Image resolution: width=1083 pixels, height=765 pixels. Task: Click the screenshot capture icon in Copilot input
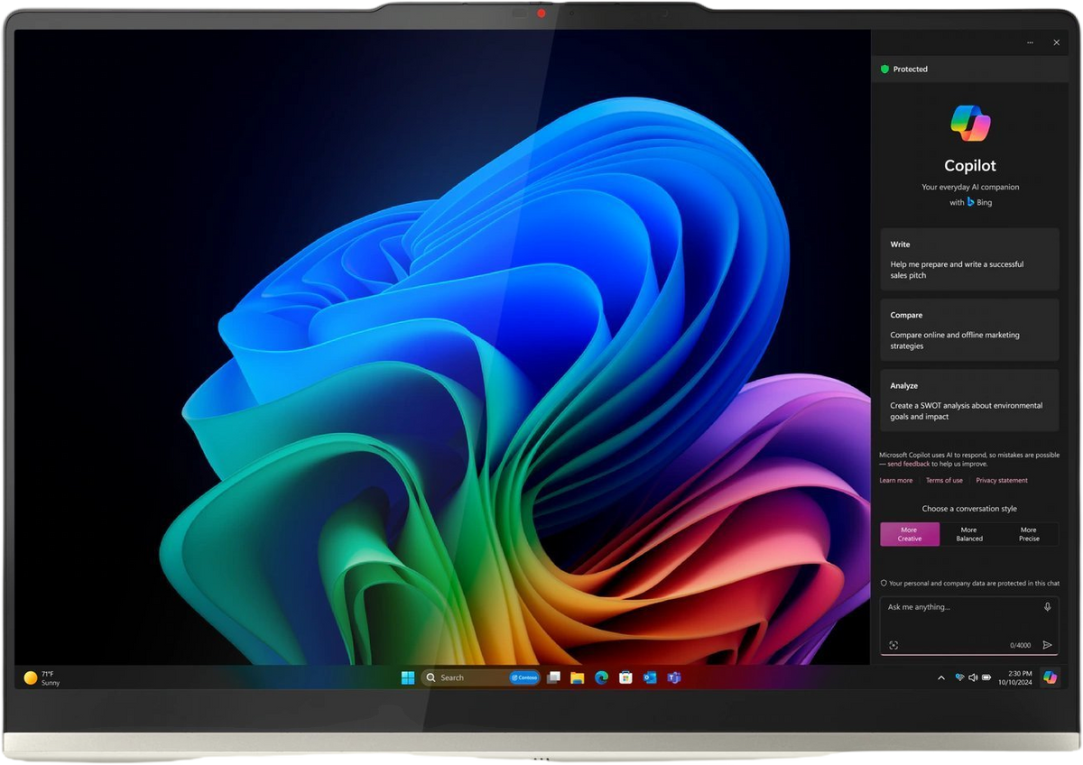pyautogui.click(x=893, y=645)
